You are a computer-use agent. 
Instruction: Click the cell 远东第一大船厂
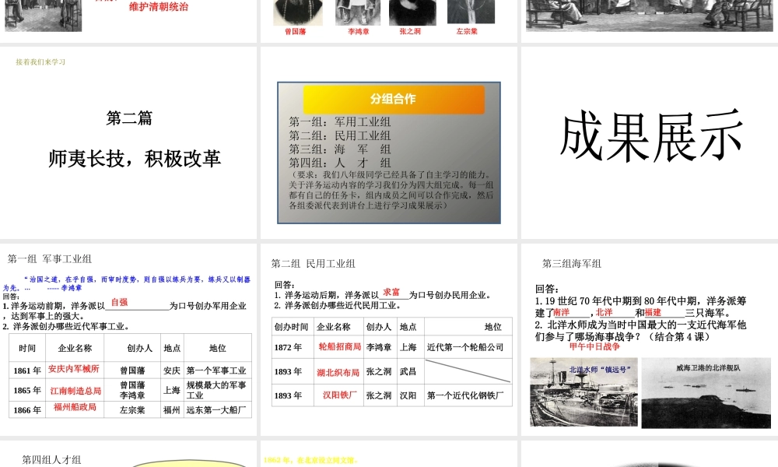click(x=216, y=410)
